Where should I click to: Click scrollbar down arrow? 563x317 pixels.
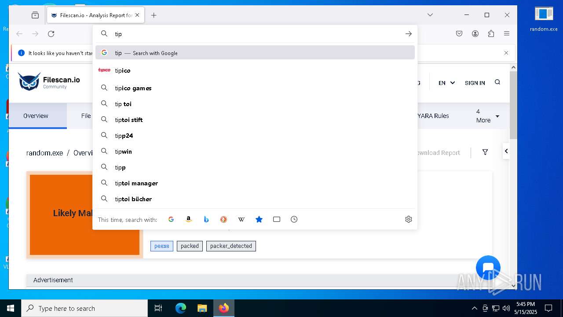pyautogui.click(x=513, y=285)
